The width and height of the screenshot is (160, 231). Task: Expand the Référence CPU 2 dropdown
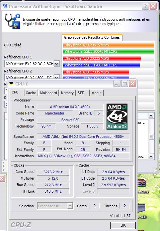click(57, 77)
